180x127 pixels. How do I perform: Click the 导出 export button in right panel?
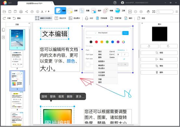(x=159, y=59)
